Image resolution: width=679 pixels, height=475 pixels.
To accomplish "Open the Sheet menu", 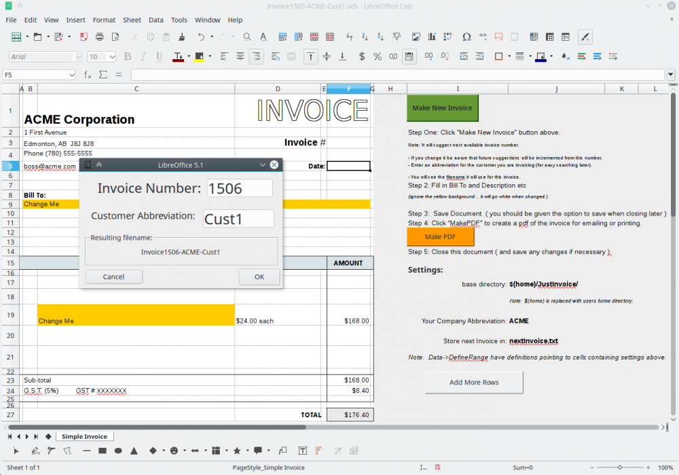I will click(132, 20).
